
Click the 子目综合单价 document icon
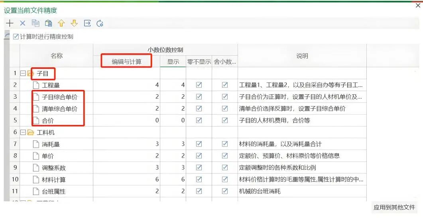[36, 97]
